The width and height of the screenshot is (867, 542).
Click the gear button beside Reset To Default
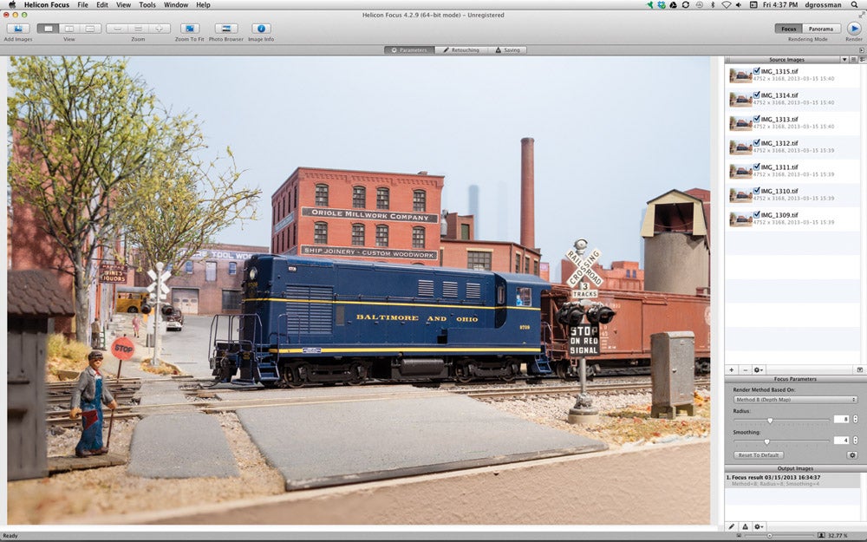click(852, 455)
